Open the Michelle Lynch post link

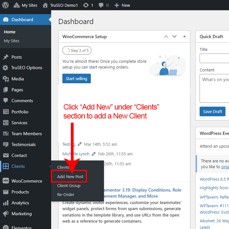pyautogui.click(x=76, y=154)
